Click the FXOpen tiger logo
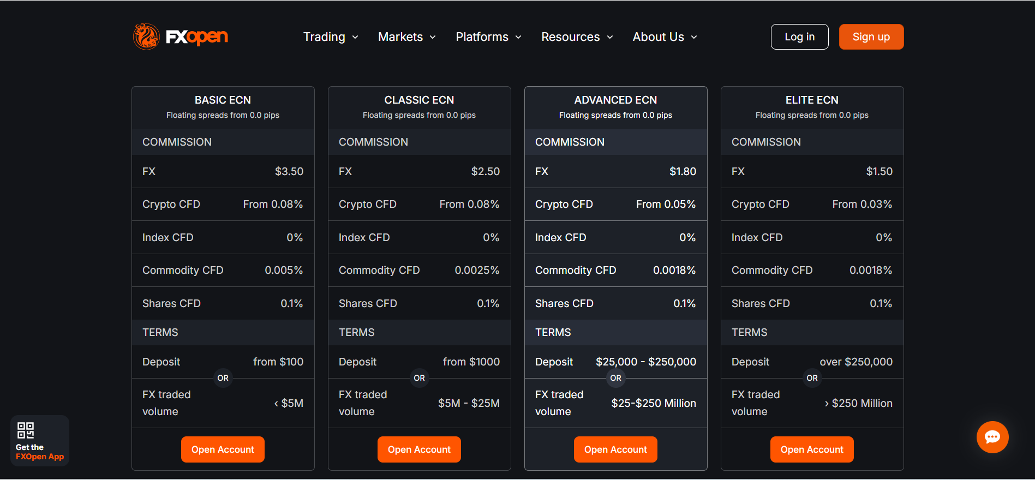 [x=146, y=37]
